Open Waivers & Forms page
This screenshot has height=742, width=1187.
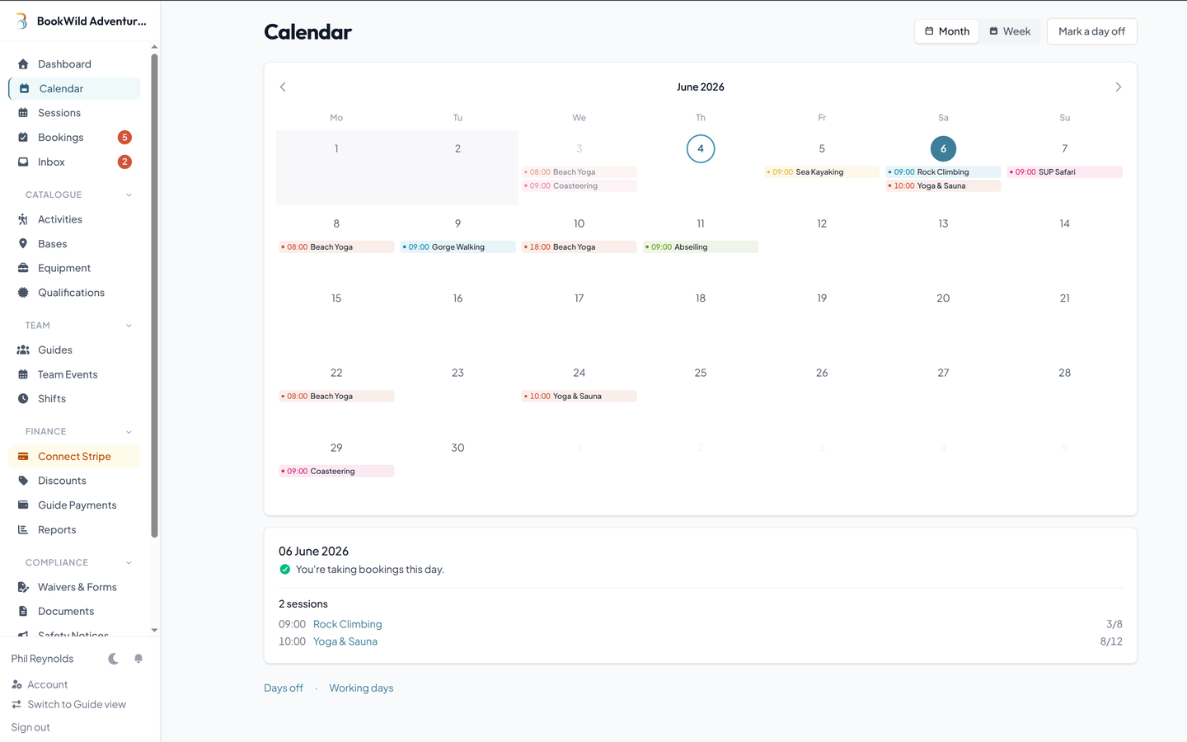pyautogui.click(x=74, y=587)
